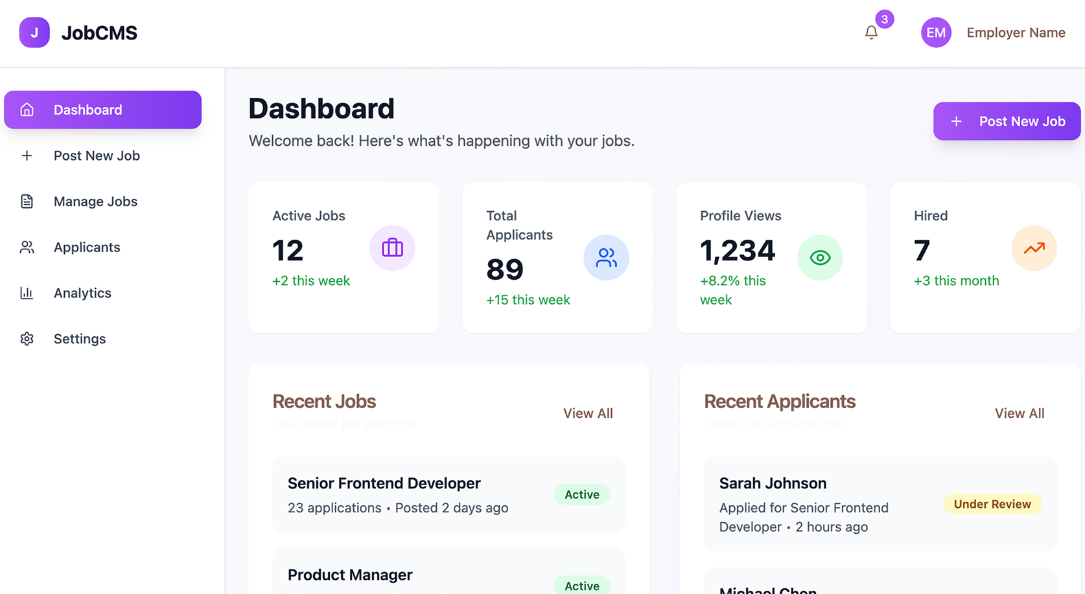Click the Applicants people icon
Image resolution: width=1085 pixels, height=594 pixels.
pos(27,247)
